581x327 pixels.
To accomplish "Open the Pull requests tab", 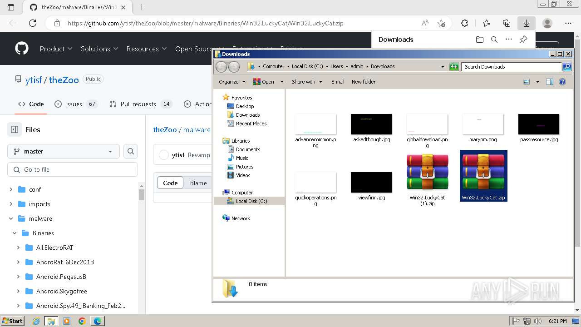I will tap(141, 104).
